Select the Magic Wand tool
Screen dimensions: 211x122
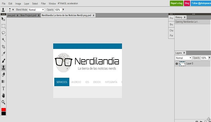tap(3, 40)
